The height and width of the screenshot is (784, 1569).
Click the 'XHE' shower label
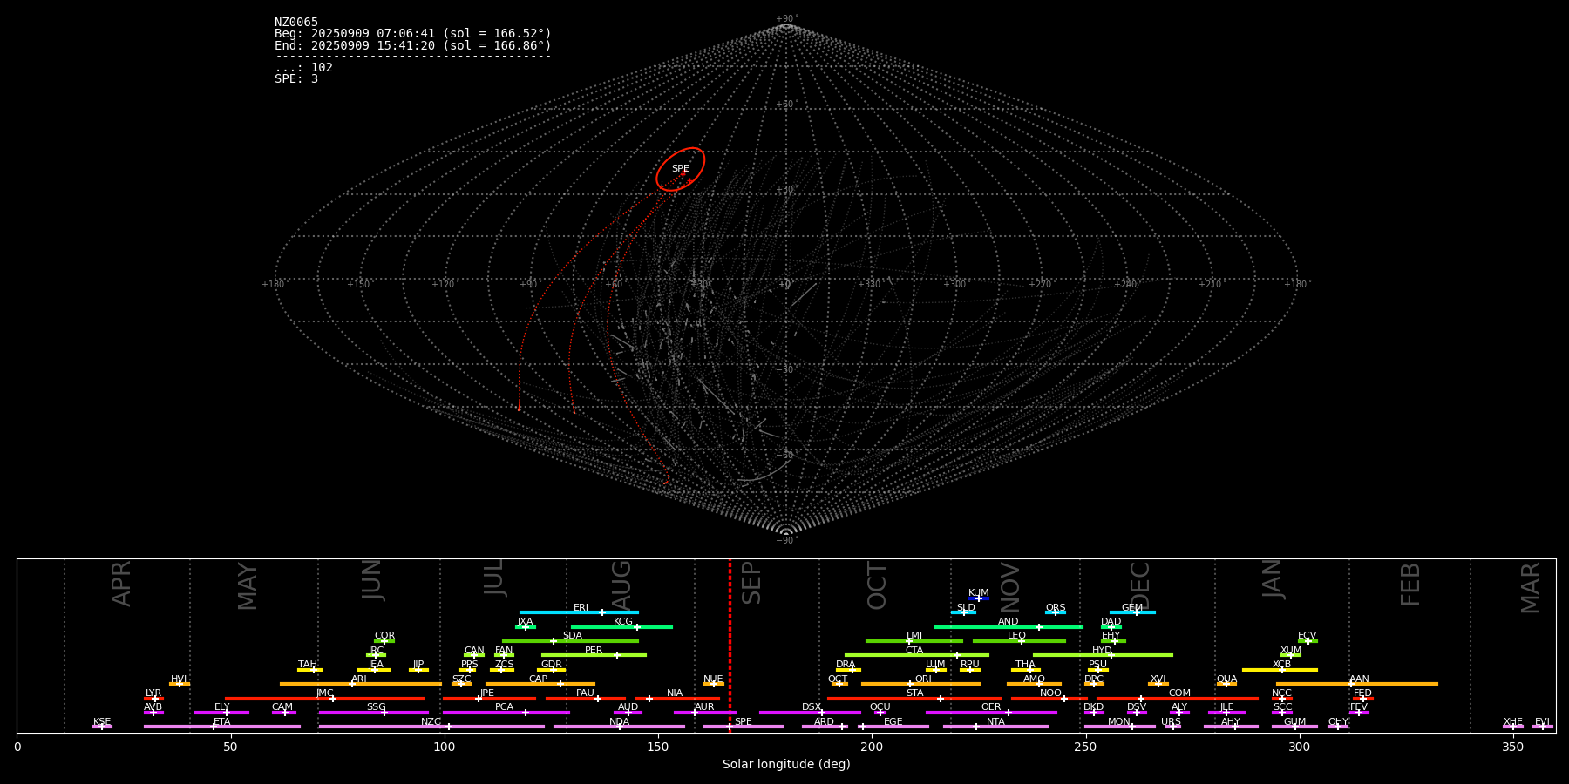(1512, 722)
